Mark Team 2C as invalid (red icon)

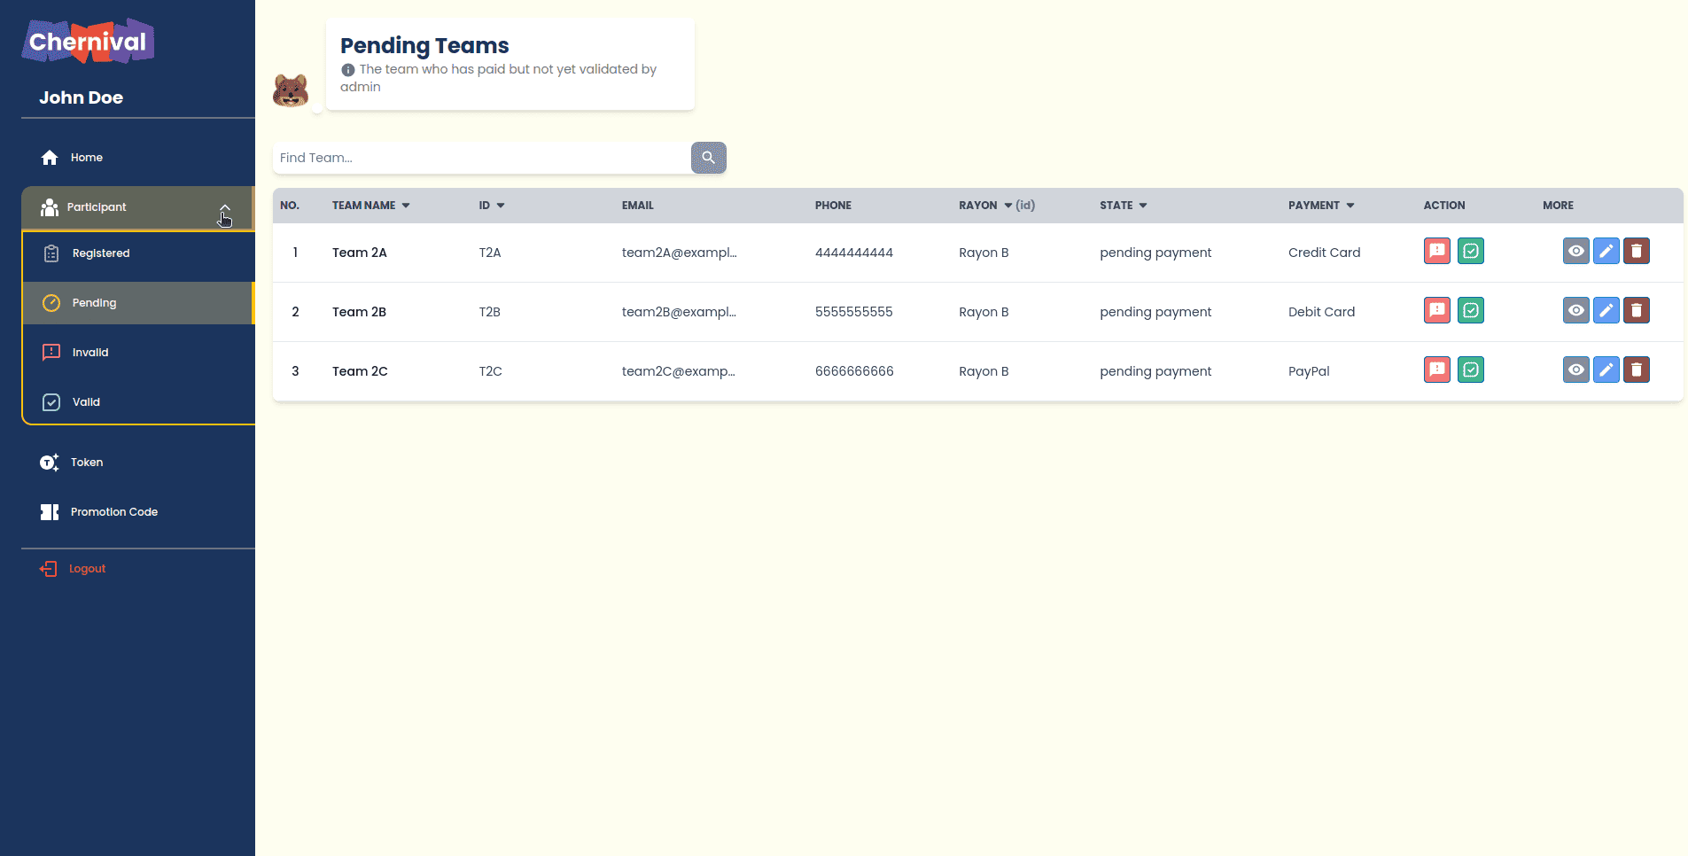1436,370
